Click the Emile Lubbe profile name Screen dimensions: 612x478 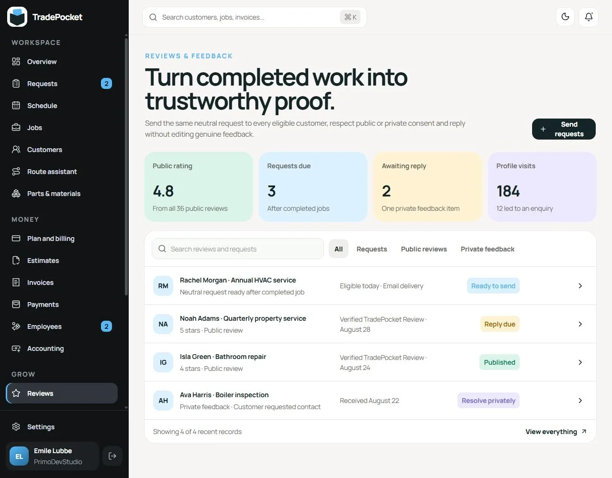53,451
